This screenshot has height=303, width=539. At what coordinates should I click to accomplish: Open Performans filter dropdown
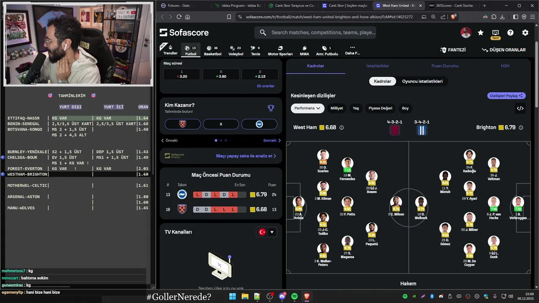pyautogui.click(x=307, y=108)
